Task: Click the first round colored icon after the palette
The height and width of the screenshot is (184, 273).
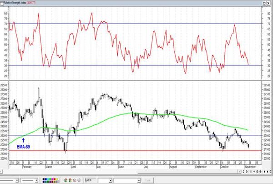Action: 66,180
